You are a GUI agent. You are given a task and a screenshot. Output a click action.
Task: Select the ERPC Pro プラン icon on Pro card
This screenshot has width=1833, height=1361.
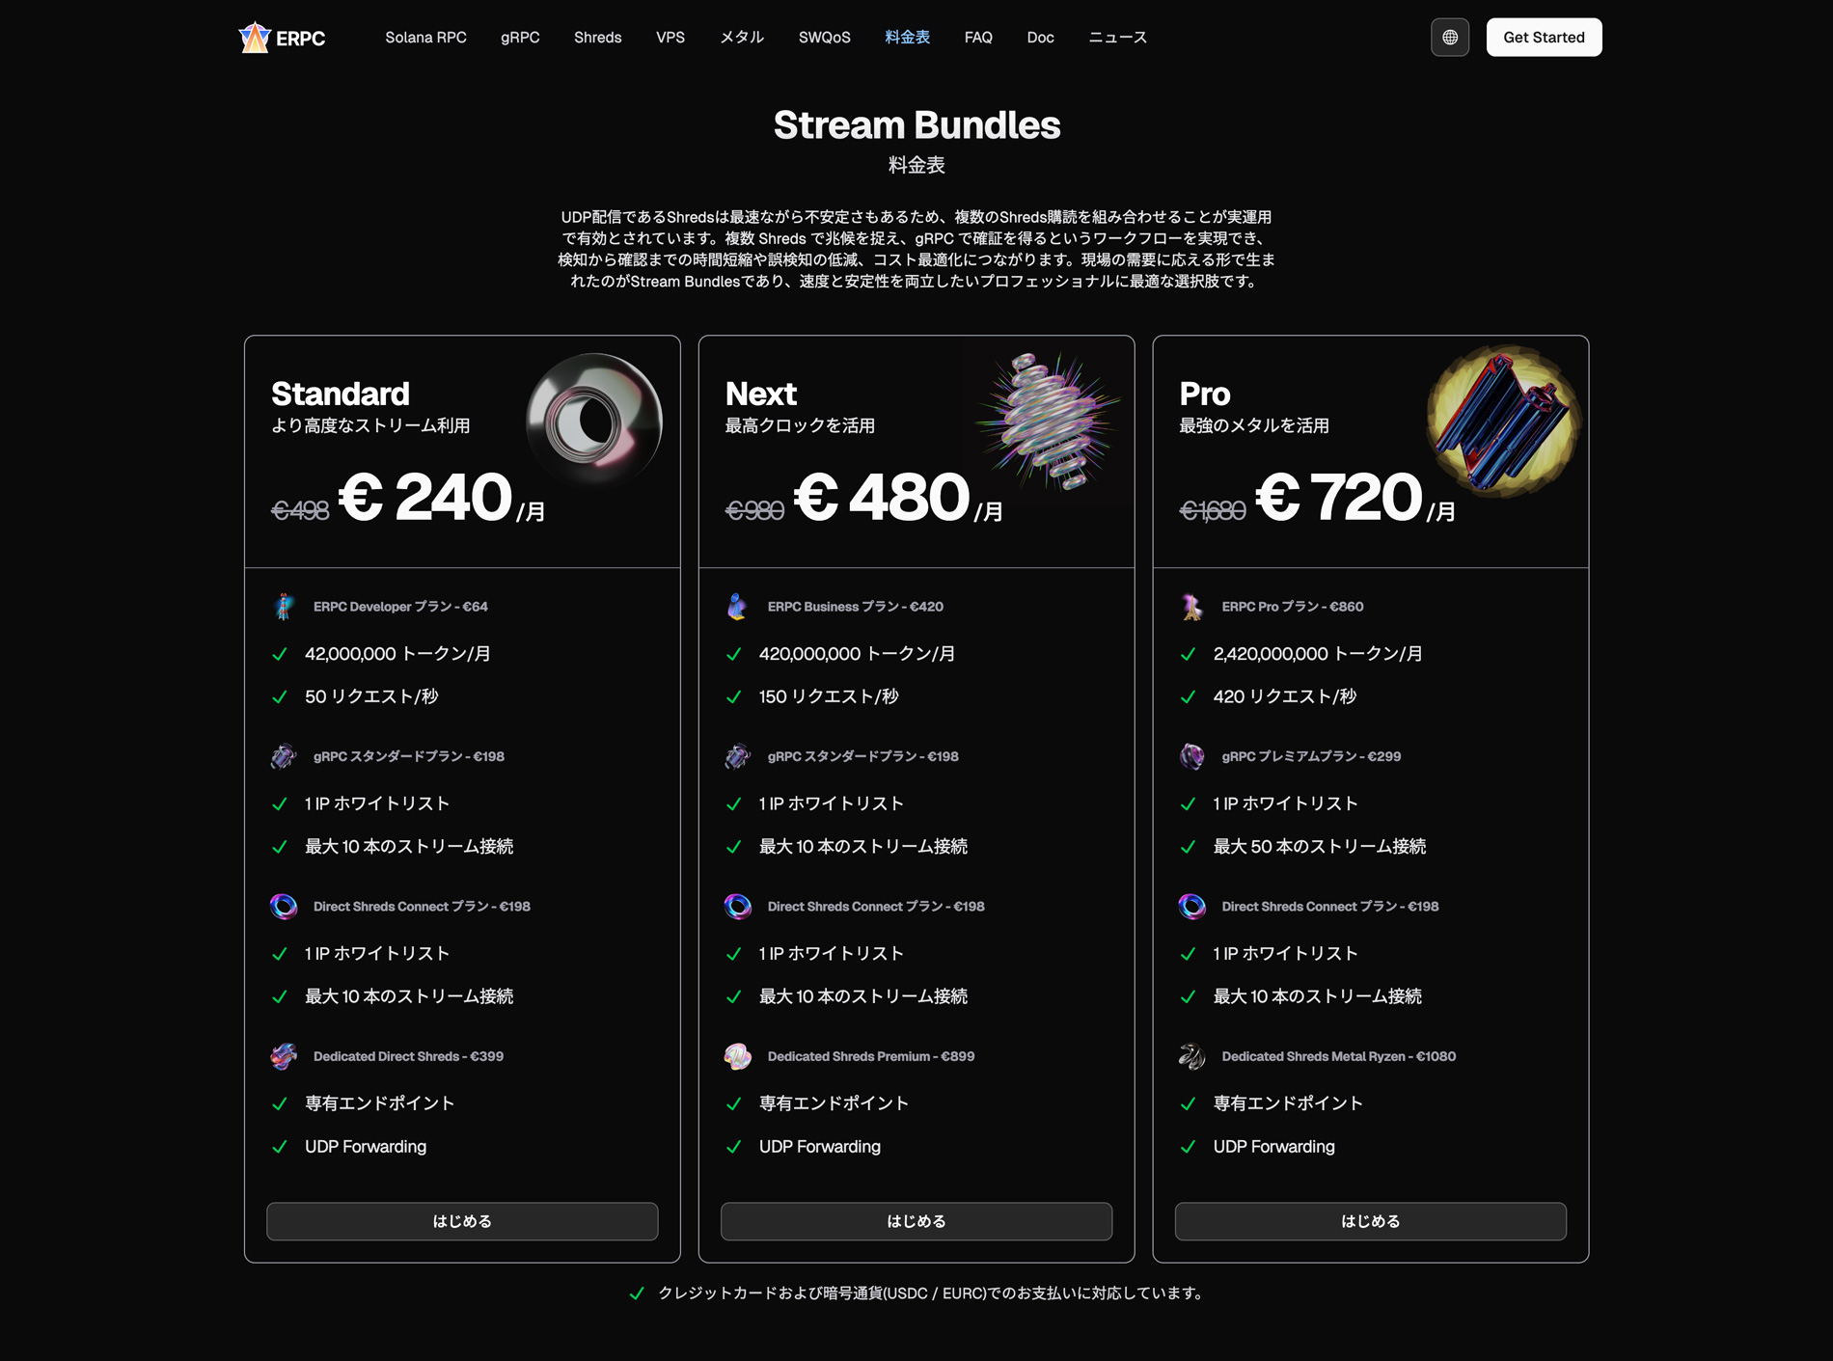click(1191, 607)
